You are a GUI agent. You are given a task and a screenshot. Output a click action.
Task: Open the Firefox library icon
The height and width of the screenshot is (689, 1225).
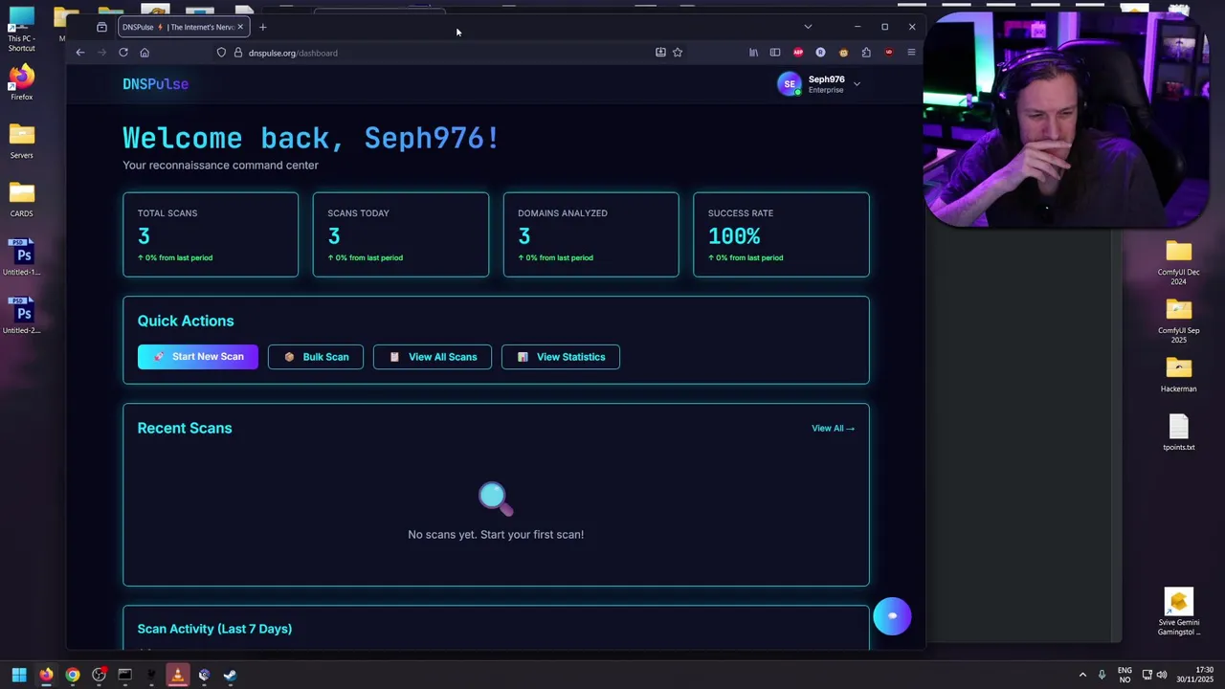click(x=754, y=53)
